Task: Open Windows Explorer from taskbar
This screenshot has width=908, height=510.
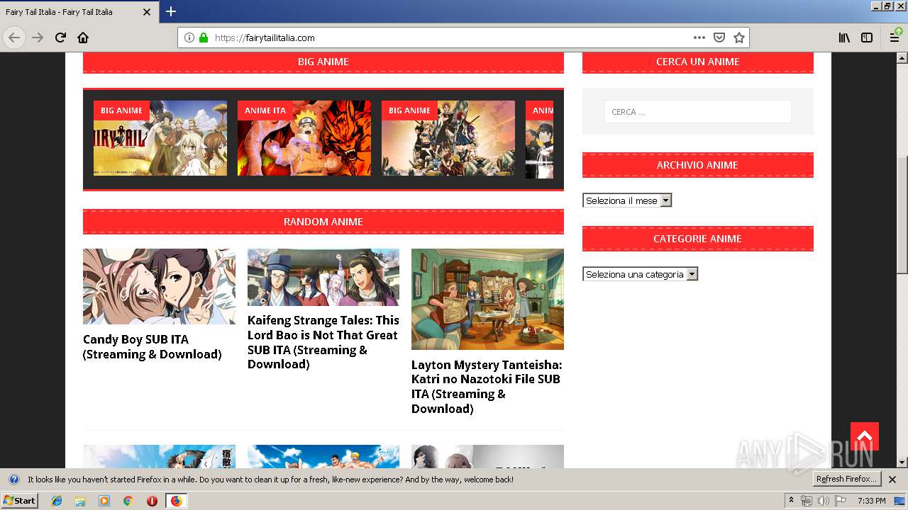Action: [80, 501]
